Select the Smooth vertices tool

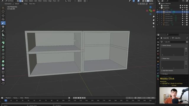(x=3, y=69)
